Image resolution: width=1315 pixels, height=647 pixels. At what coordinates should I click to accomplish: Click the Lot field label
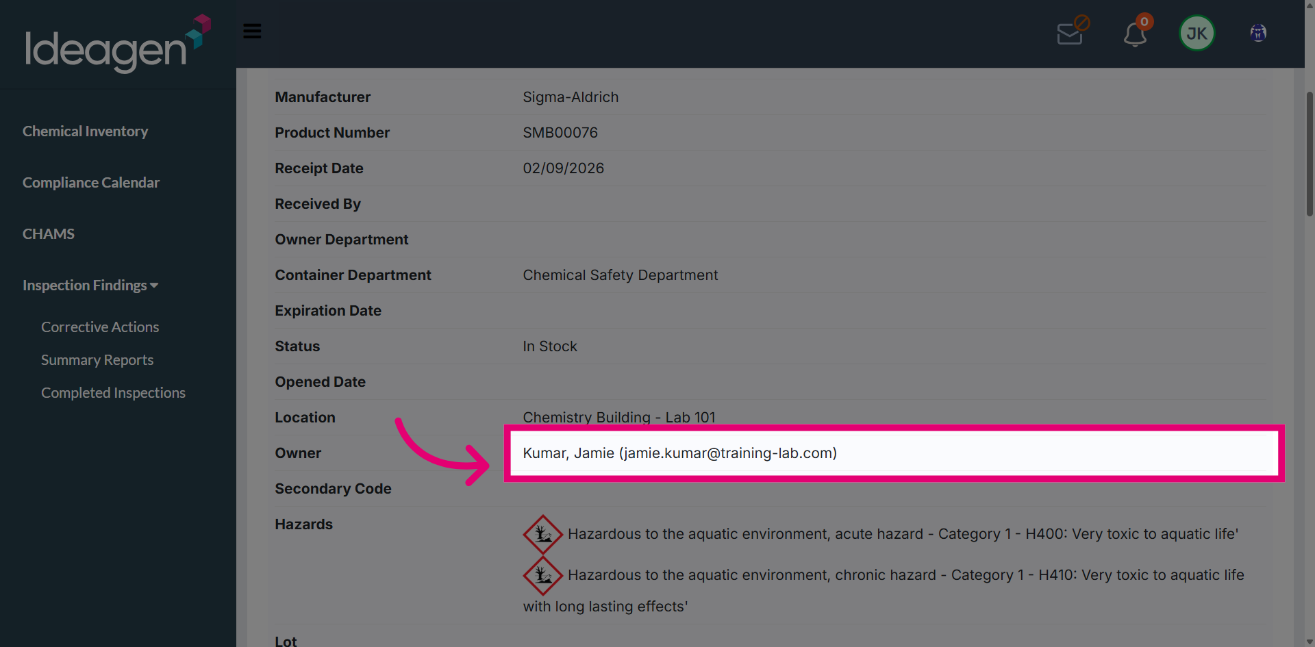[286, 641]
